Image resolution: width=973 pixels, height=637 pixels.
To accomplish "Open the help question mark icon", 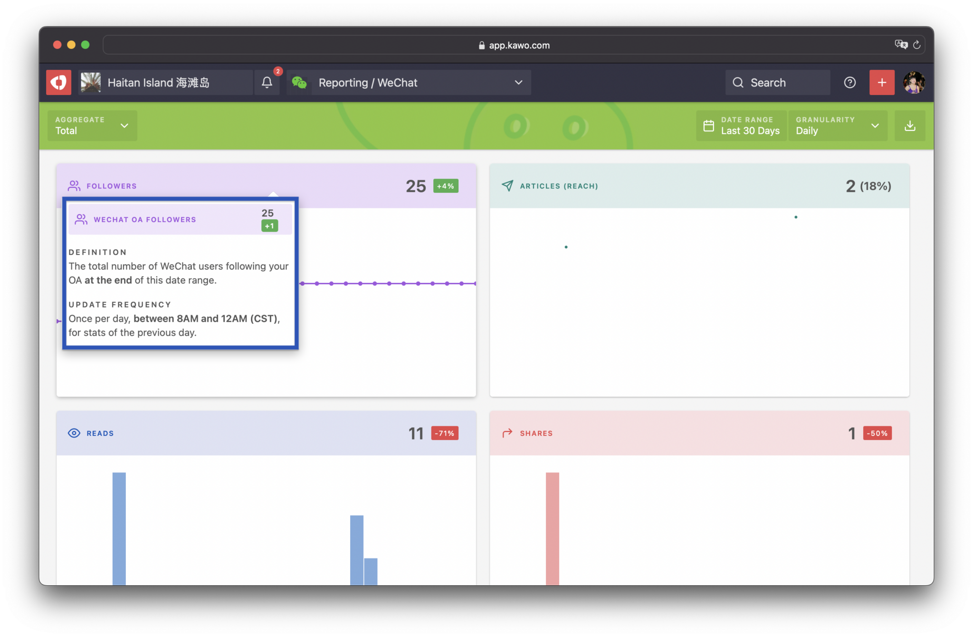I will click(849, 83).
